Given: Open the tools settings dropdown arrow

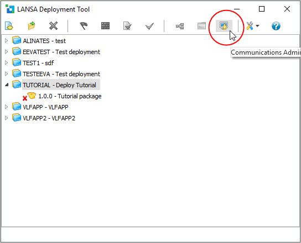Looking at the screenshot, I should [x=258, y=26].
